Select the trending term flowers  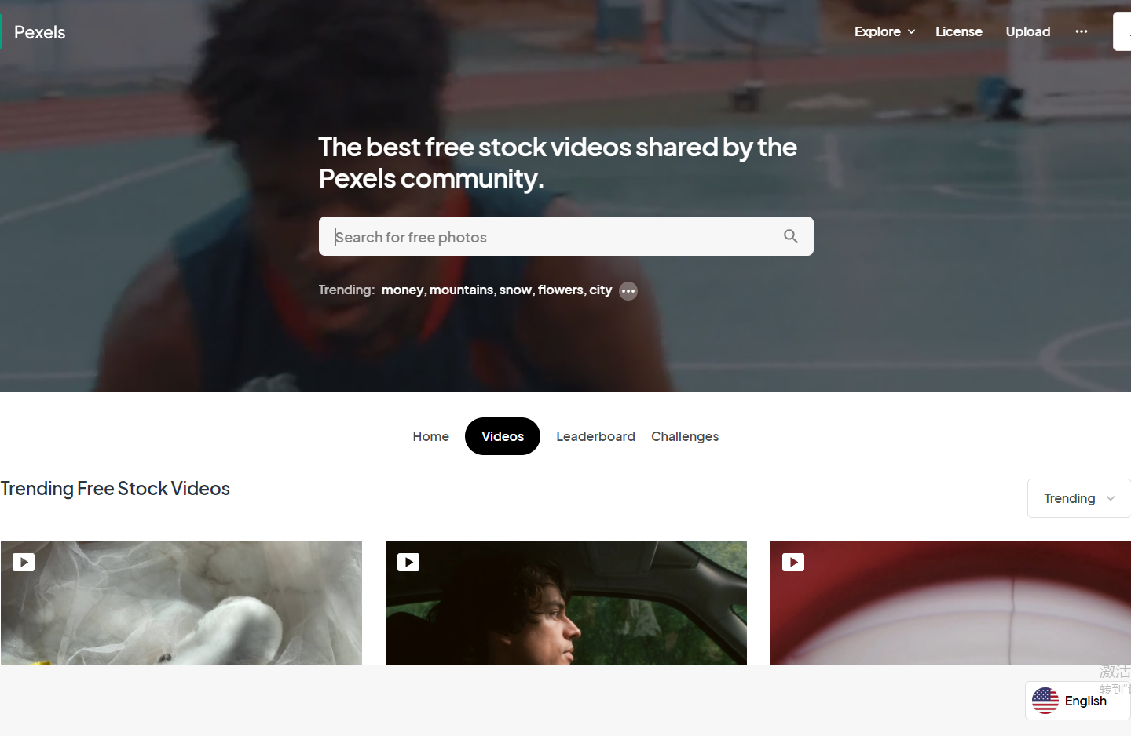pyautogui.click(x=560, y=290)
